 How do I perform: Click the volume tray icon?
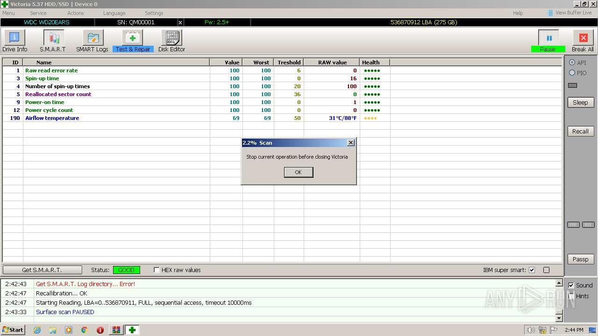[x=531, y=330]
